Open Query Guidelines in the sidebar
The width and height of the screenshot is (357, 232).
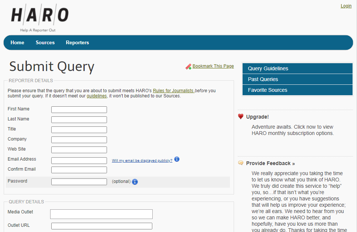click(297, 68)
